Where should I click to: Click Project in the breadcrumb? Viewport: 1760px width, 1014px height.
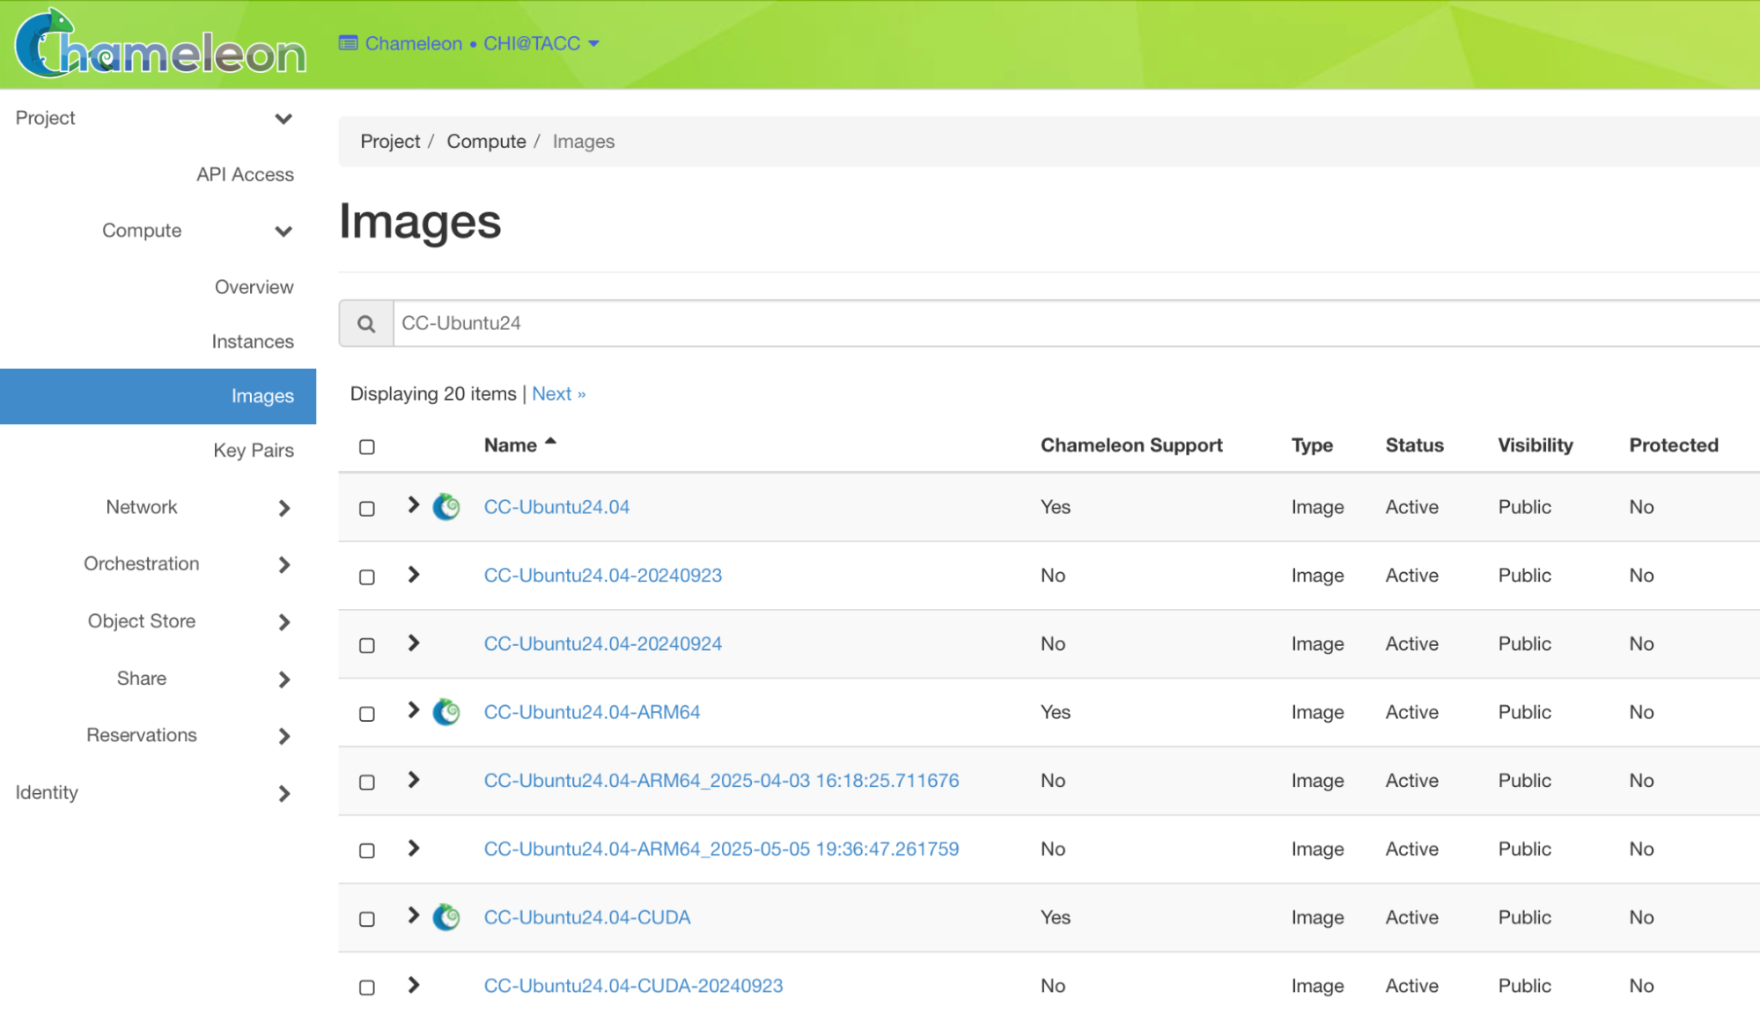tap(390, 142)
